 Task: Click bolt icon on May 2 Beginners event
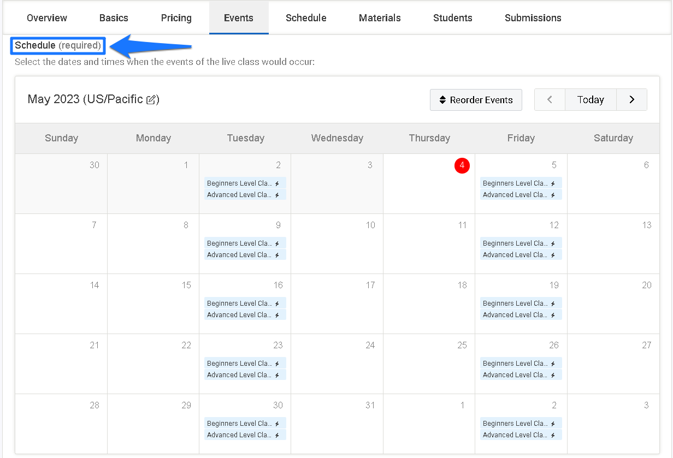coord(277,183)
